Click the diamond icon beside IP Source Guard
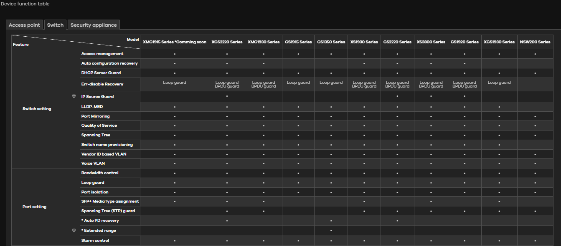561x246 pixels. click(74, 96)
